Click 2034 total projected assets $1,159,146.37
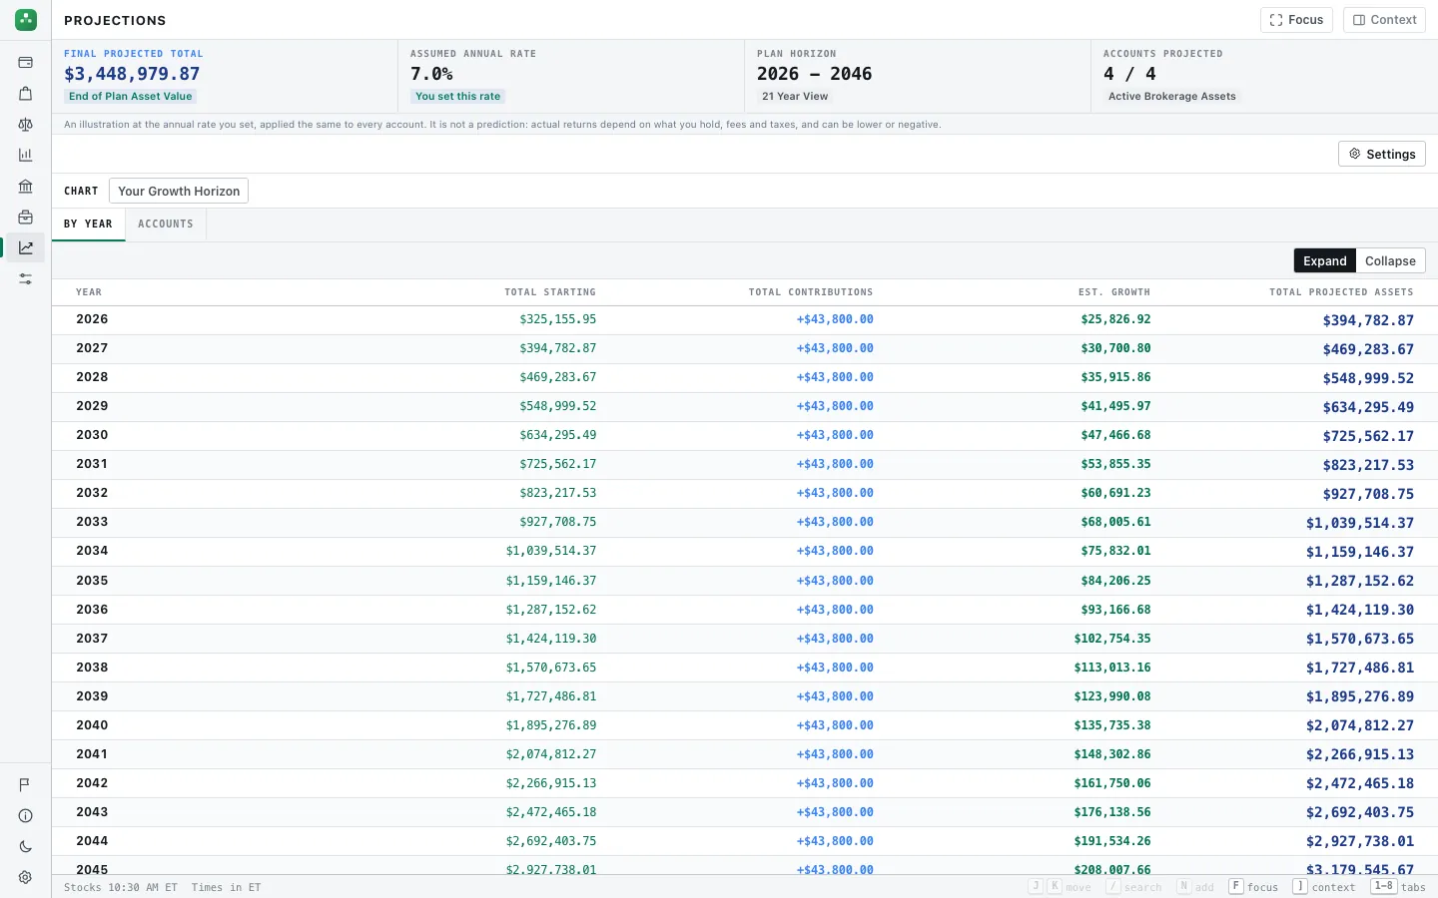The width and height of the screenshot is (1438, 898). click(1360, 552)
